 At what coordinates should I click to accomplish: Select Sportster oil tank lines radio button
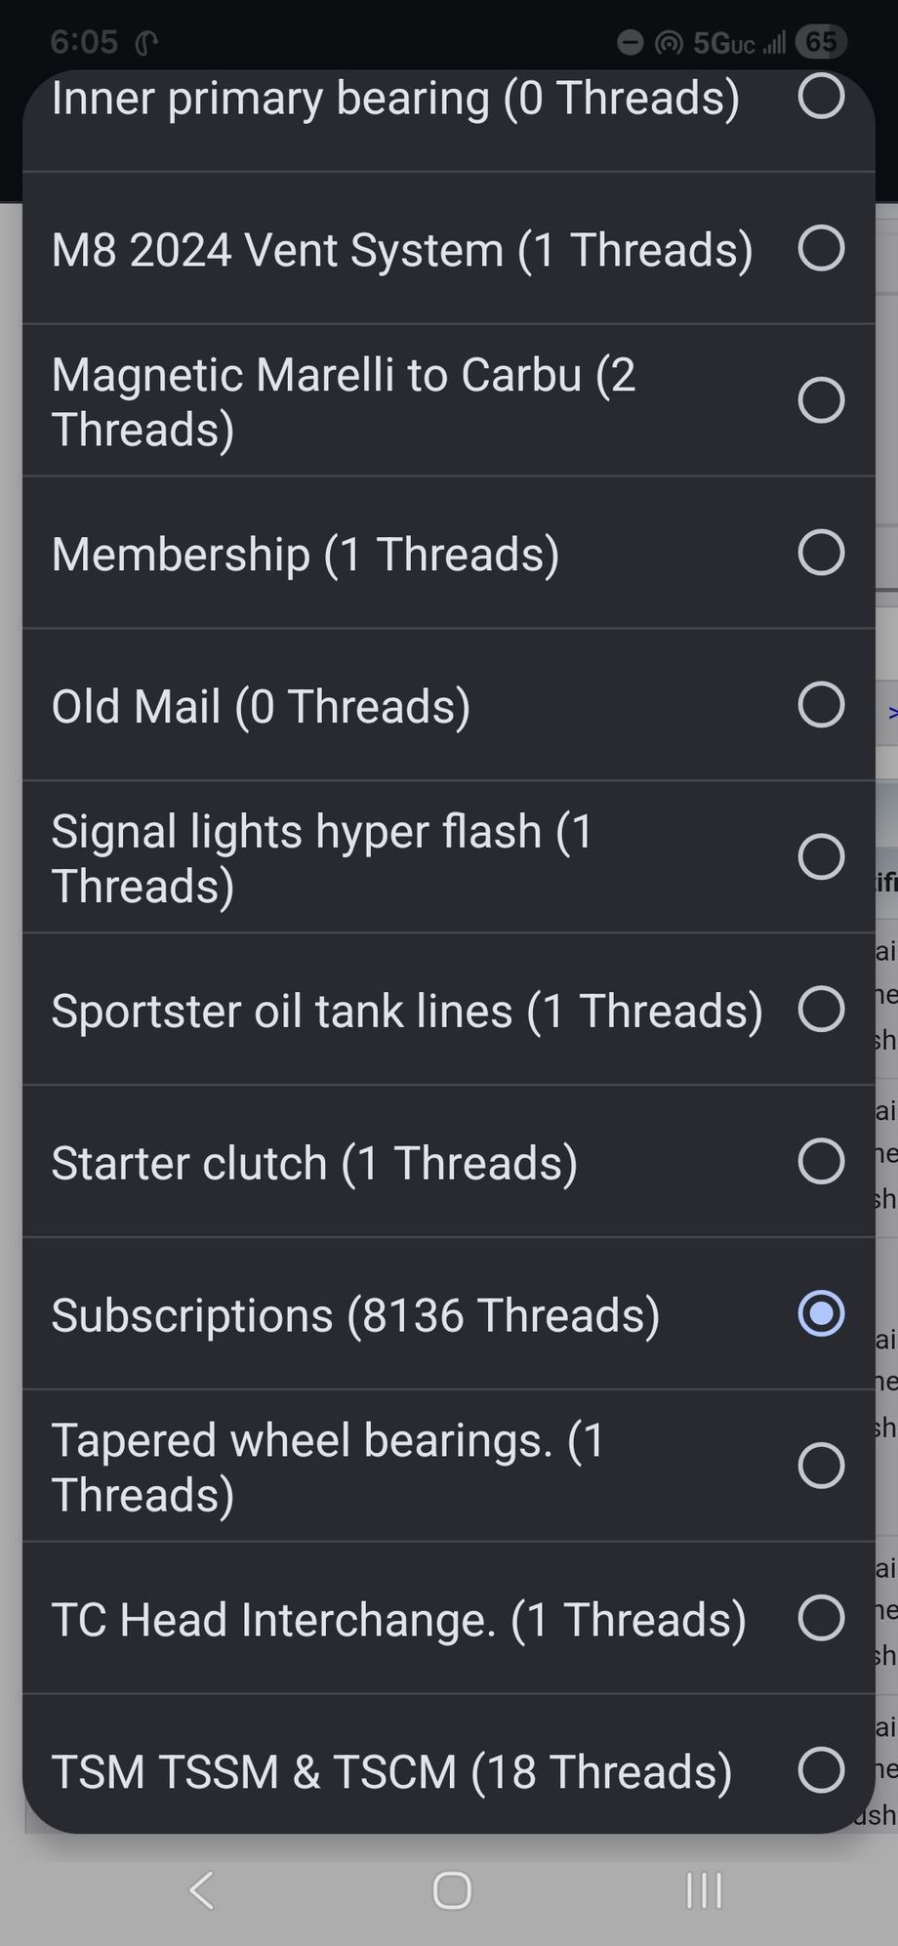click(x=821, y=1010)
